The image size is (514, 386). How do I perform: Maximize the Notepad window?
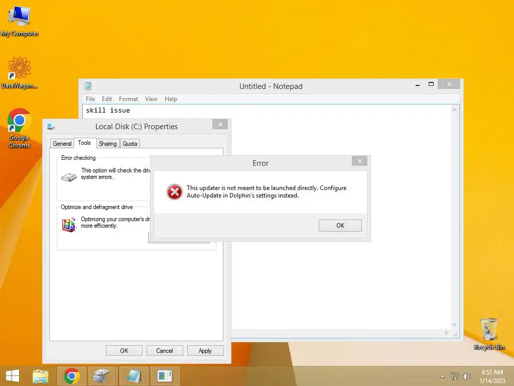coord(431,84)
